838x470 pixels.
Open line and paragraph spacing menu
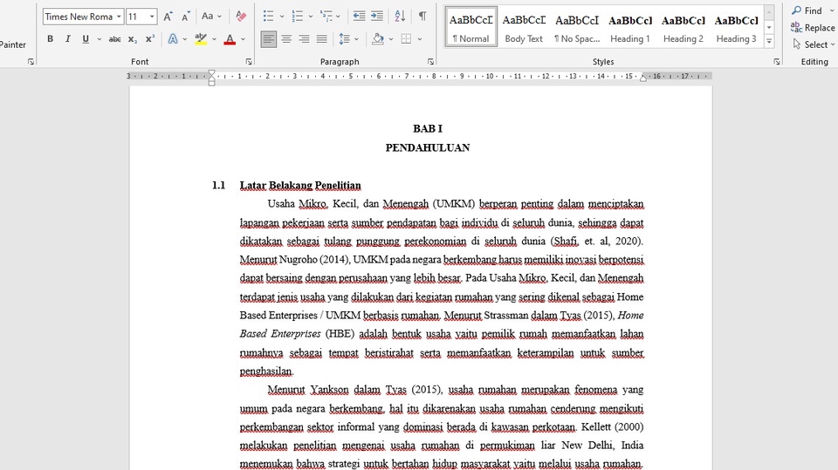pyautogui.click(x=348, y=39)
